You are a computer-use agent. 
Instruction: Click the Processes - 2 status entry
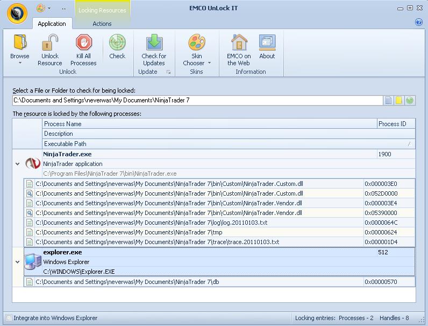(356, 318)
